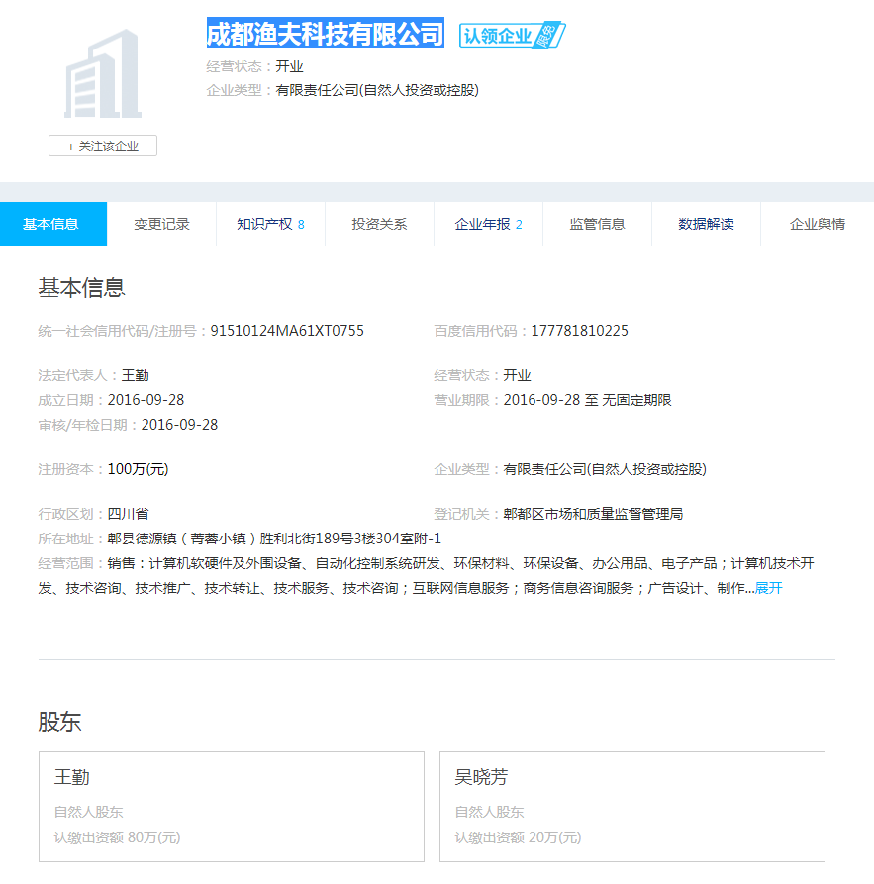874x884 pixels.
Task: Select the 企业舆情 tab
Action: click(817, 224)
